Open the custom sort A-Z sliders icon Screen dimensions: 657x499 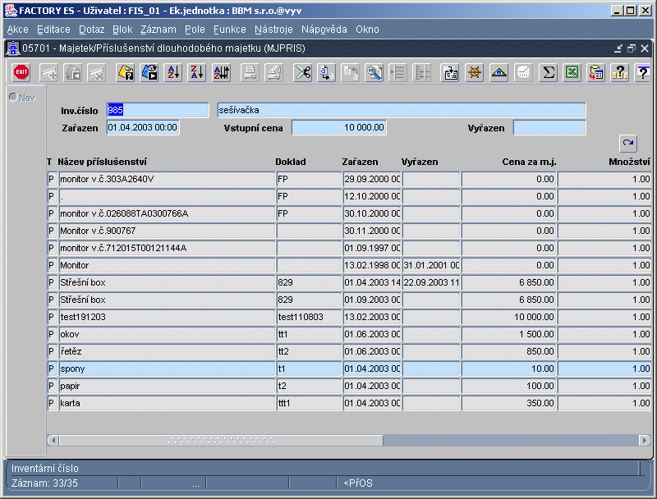[222, 72]
